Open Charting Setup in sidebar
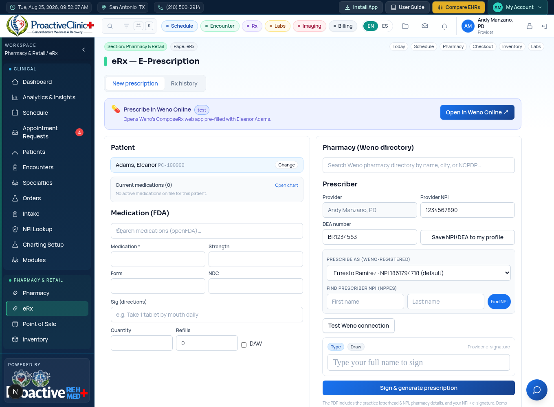This screenshot has width=554, height=407. [x=47, y=245]
